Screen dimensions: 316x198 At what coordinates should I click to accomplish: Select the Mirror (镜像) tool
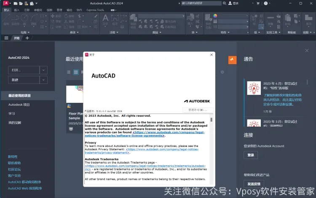(x=69, y=21)
